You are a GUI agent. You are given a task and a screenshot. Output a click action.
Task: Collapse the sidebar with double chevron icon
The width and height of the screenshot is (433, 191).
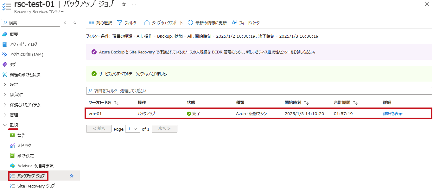point(75,23)
